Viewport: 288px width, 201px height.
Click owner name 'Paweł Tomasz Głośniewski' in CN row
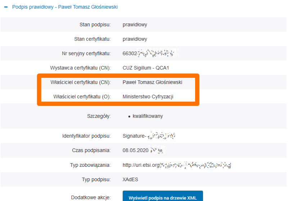point(152,82)
